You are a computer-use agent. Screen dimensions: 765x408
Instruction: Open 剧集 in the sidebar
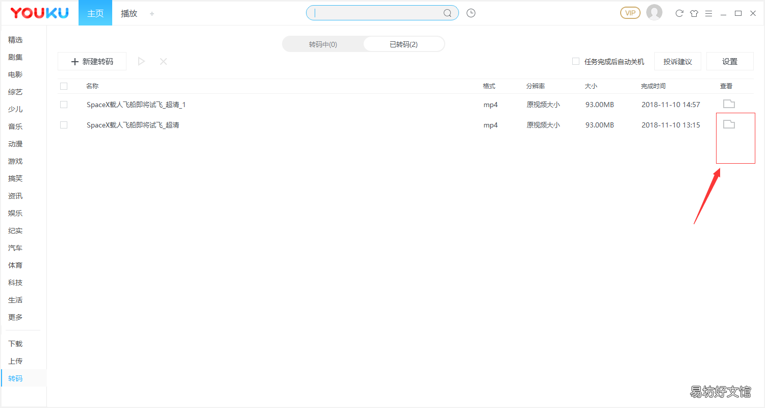coord(15,57)
